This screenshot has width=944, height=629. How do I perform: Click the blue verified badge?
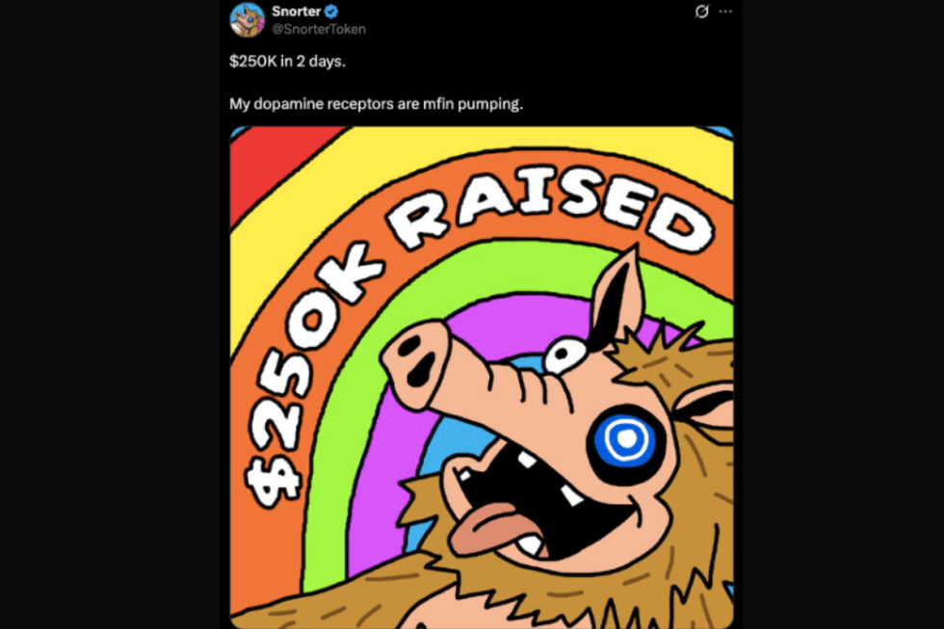pos(331,12)
